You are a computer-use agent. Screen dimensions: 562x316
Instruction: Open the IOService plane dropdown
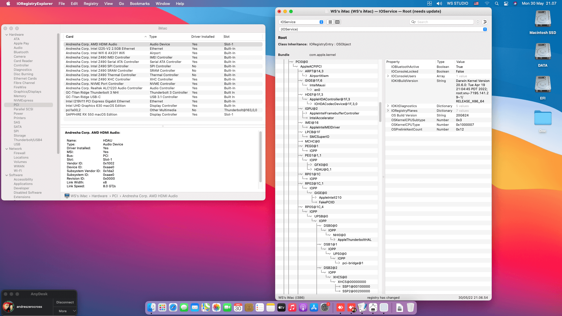(301, 22)
